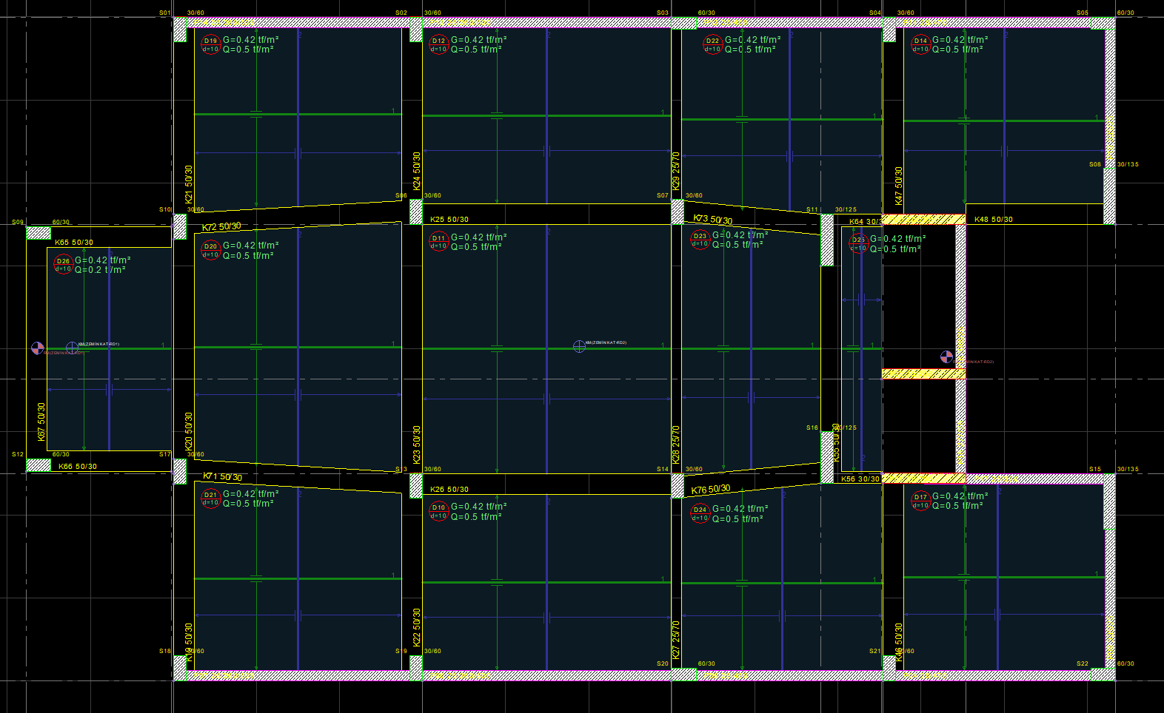Click beam label K23 50/30
Screen dimensions: 1164x713
click(417, 445)
